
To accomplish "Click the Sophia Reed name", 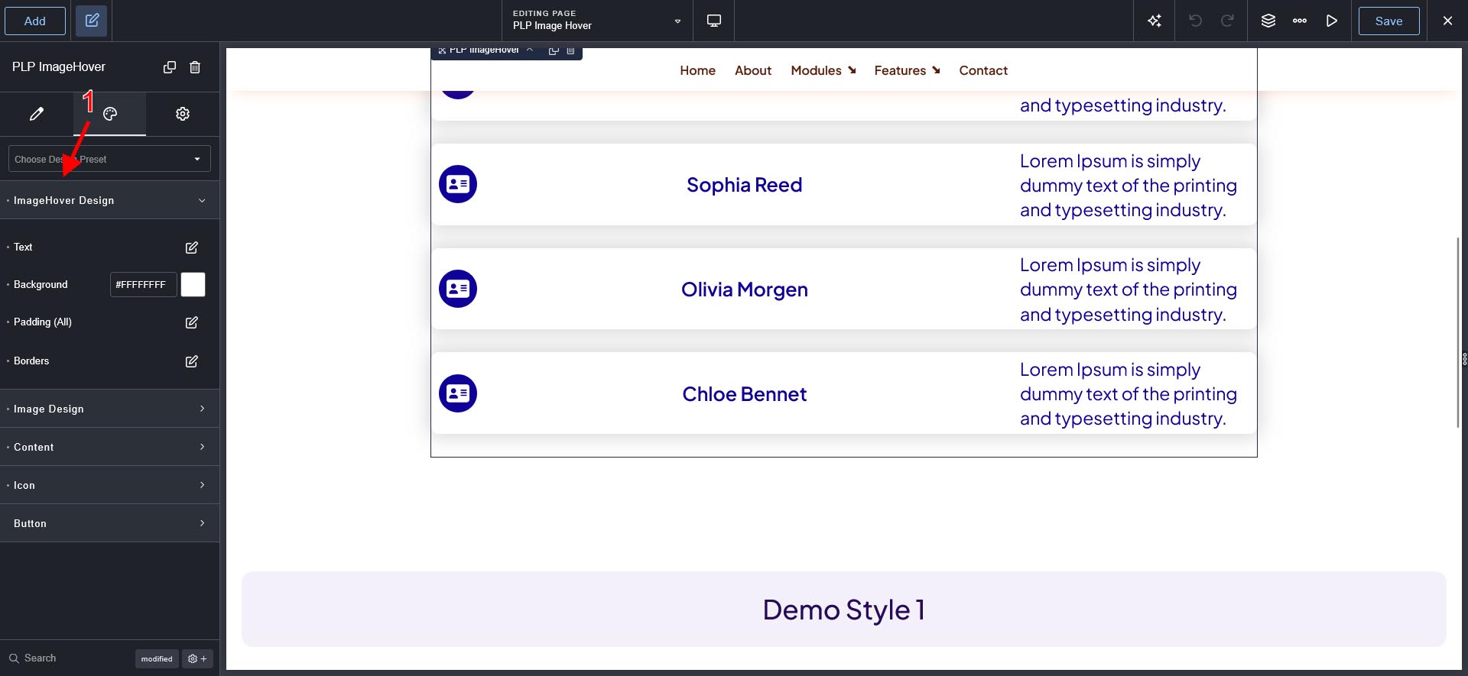I will pos(744,185).
